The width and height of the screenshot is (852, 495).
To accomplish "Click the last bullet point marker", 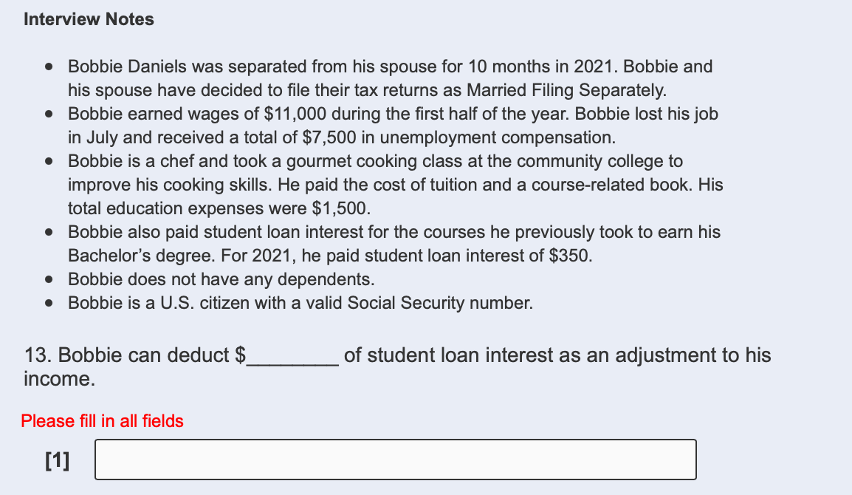I will point(49,303).
